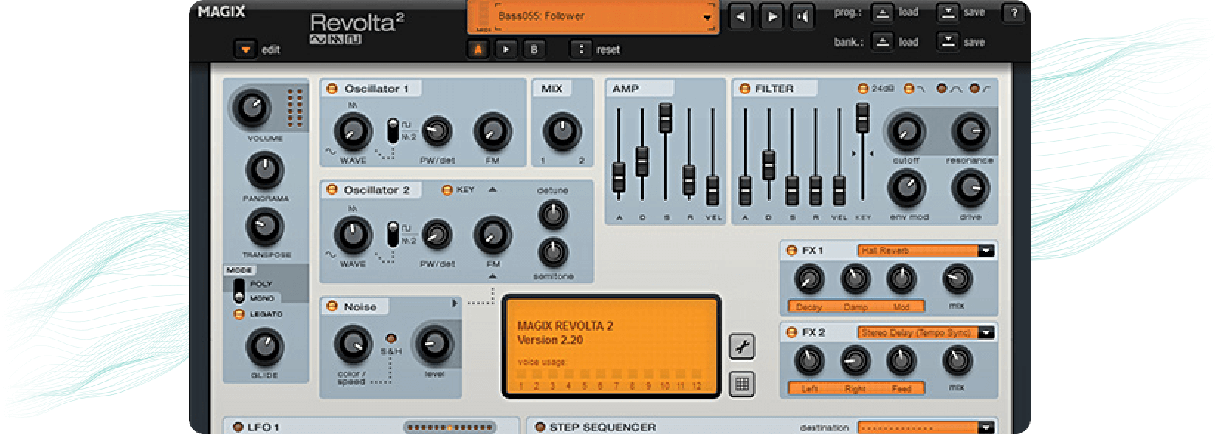1218x434 pixels.
Task: Toggle the filter 24dB slope
Action: click(862, 89)
